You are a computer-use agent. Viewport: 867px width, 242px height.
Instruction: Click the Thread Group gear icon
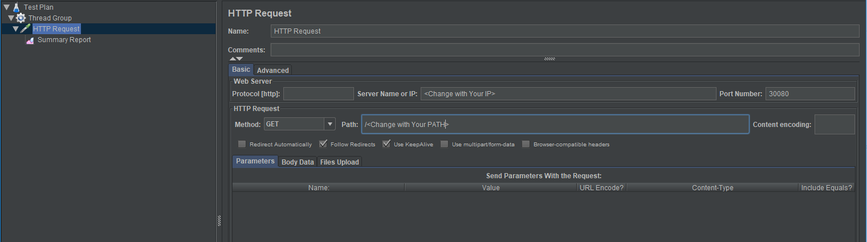click(x=21, y=18)
